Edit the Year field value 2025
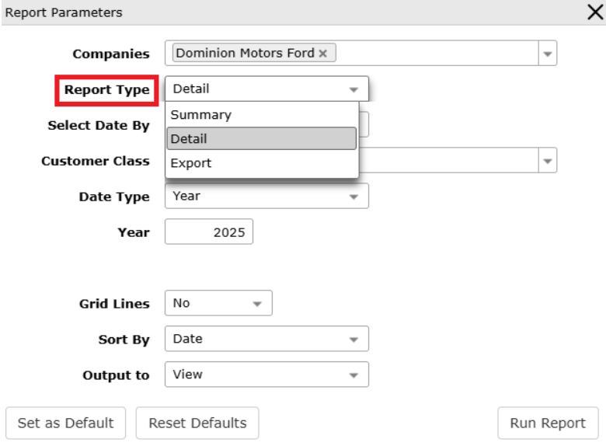 pyautogui.click(x=209, y=232)
